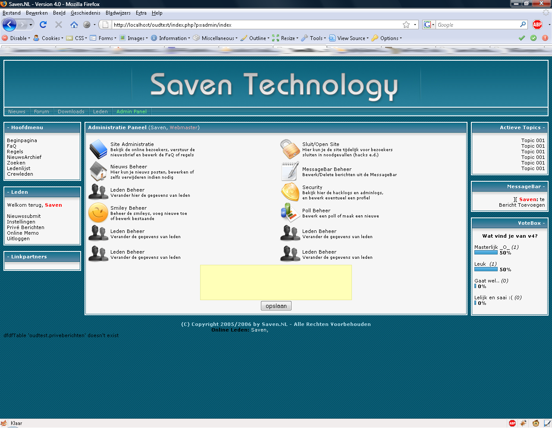
Task: Open the Miscellaneous toolbar dropdown
Action: point(215,38)
